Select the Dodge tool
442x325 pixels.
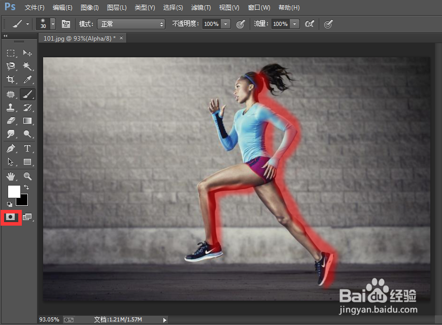(27, 134)
